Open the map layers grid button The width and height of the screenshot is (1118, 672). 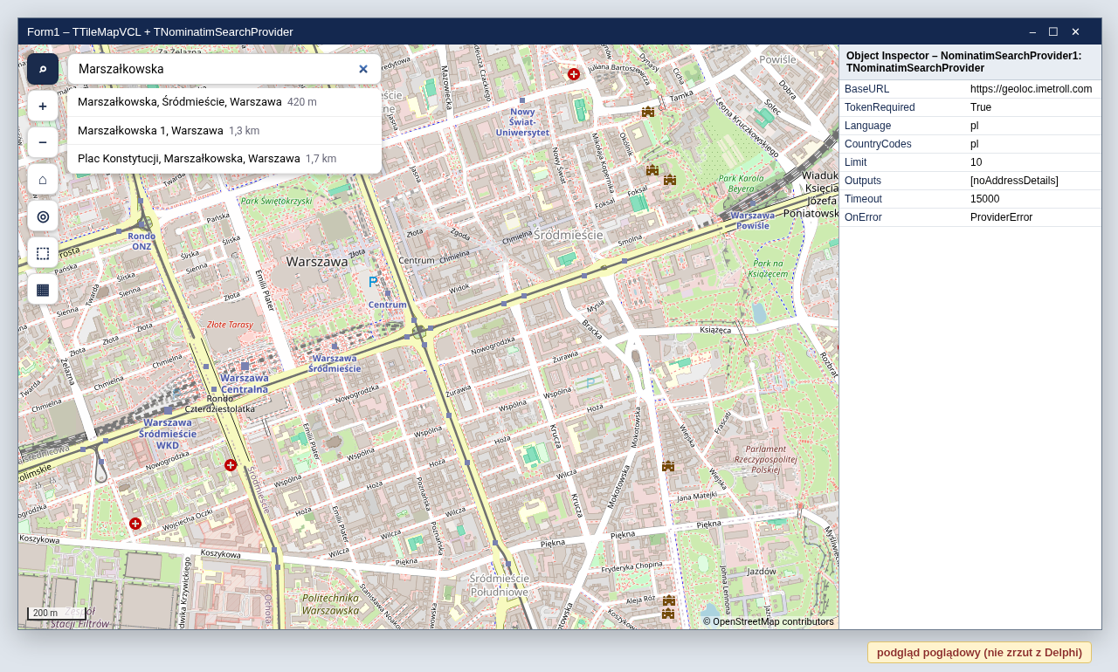click(43, 289)
